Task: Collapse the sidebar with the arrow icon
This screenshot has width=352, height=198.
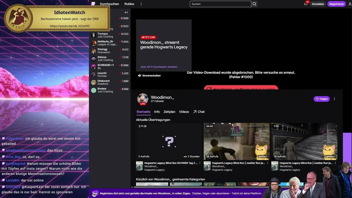Action: click(x=126, y=12)
